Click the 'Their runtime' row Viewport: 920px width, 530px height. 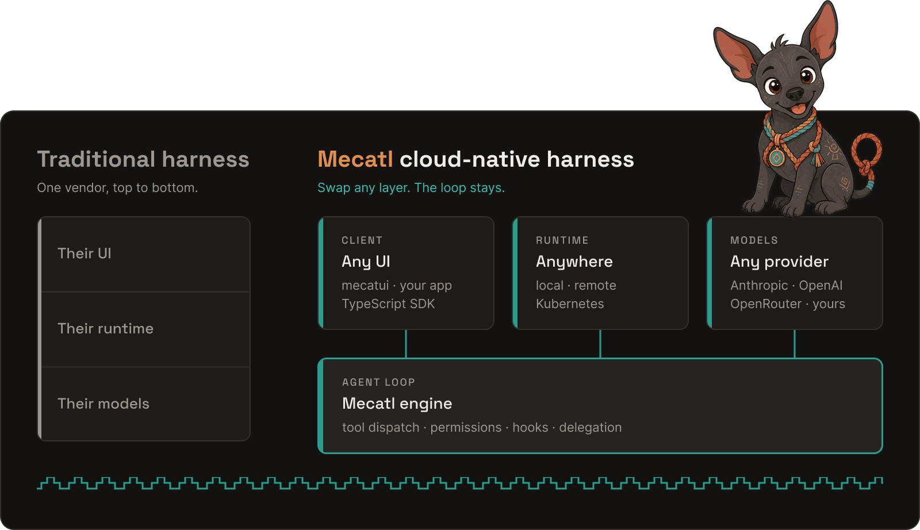pyautogui.click(x=144, y=329)
